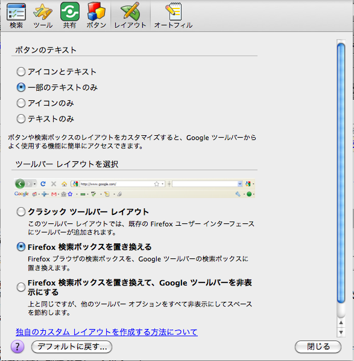Open the オートフィル notepad pane
This screenshot has height=361, width=354.
point(173,16)
